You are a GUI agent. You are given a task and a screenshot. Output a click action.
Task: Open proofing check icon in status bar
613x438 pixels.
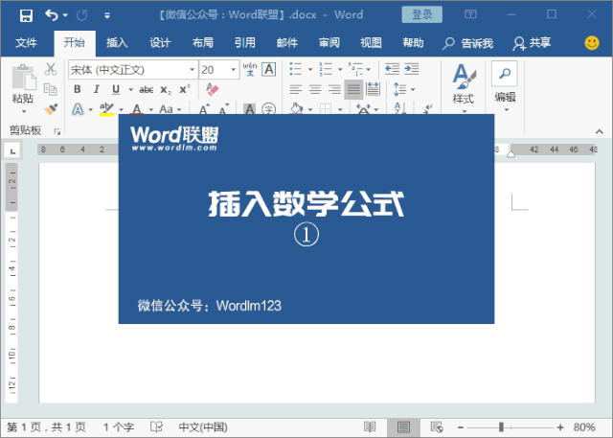click(156, 426)
